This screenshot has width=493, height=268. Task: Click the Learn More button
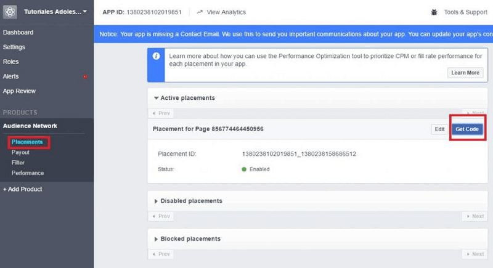click(x=465, y=73)
